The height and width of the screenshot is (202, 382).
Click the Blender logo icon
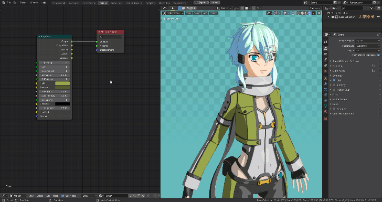coord(3,3)
